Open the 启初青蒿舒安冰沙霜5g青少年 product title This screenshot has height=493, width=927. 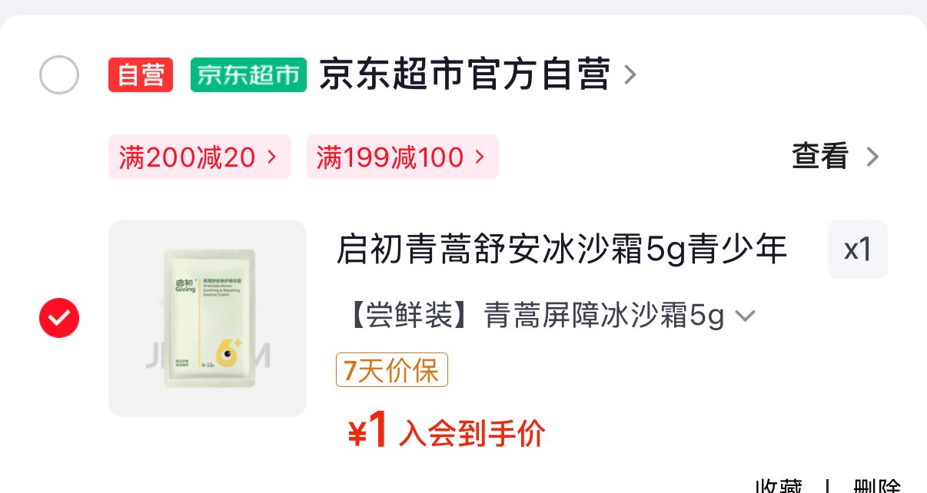pyautogui.click(x=562, y=250)
